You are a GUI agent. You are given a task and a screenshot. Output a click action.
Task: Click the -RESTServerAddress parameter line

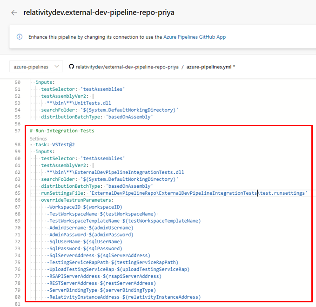pyautogui.click(x=101, y=283)
